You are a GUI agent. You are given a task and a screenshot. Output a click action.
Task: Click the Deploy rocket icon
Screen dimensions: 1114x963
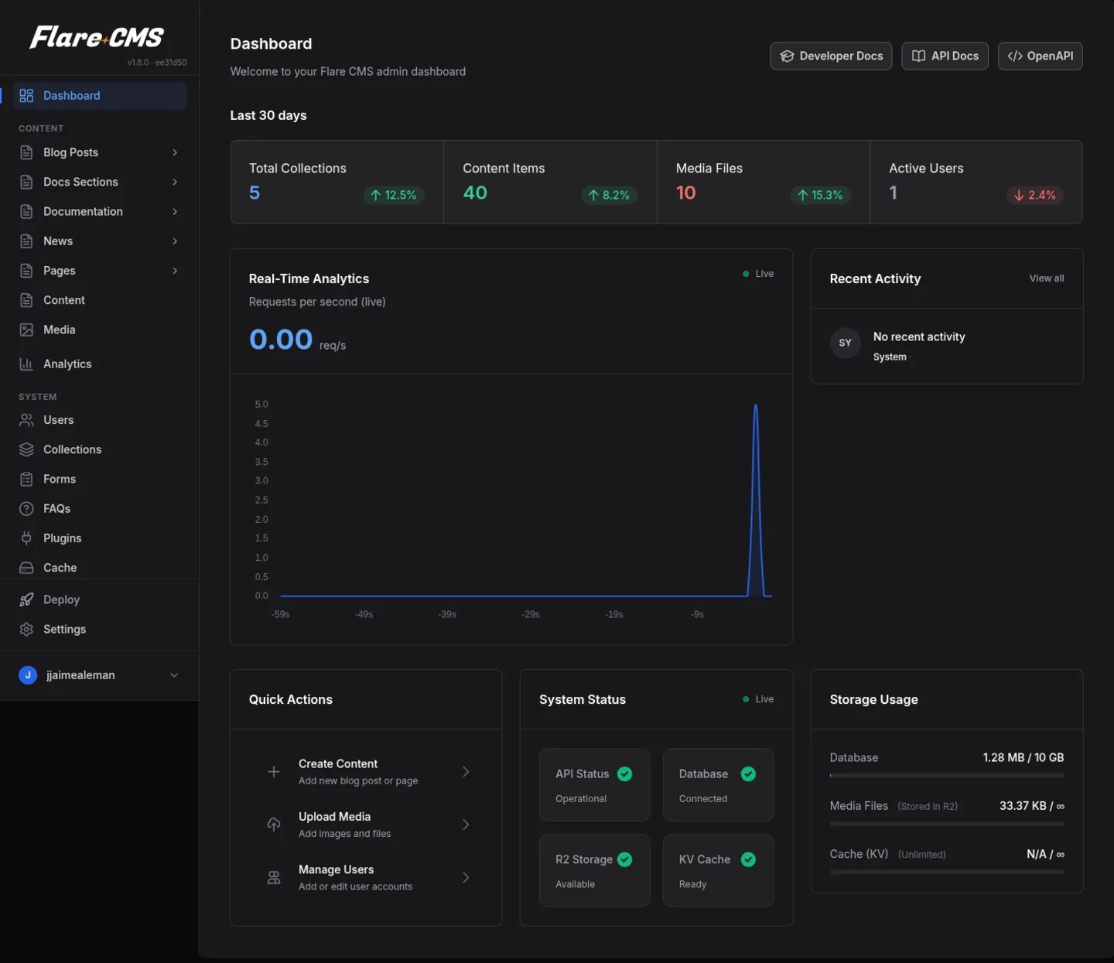click(x=26, y=599)
